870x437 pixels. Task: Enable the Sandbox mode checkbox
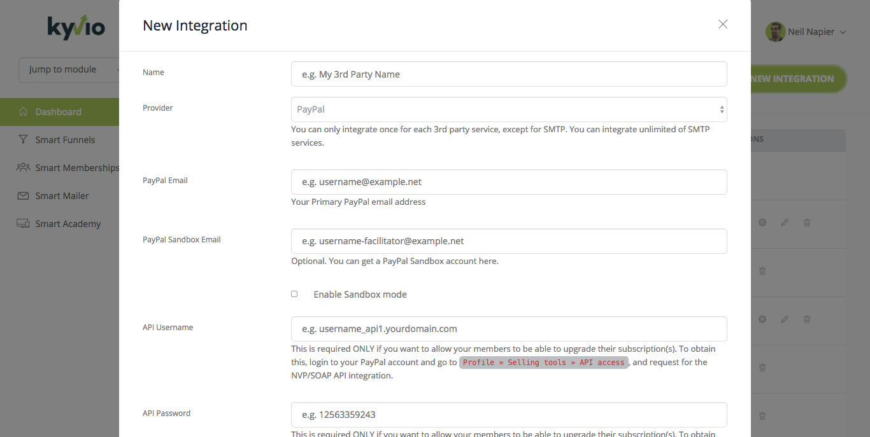point(294,294)
